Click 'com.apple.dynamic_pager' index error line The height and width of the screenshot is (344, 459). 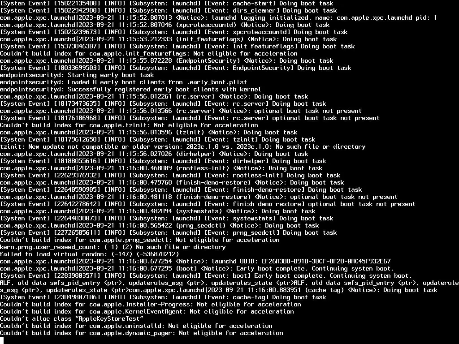coord(141,333)
